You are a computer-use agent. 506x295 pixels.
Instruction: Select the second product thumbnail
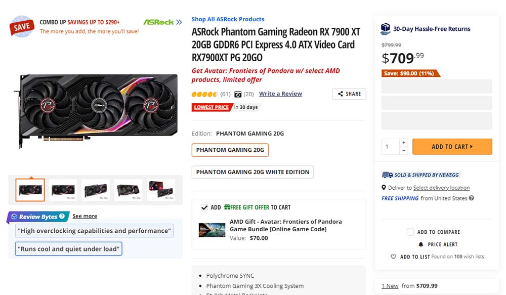coord(63,189)
